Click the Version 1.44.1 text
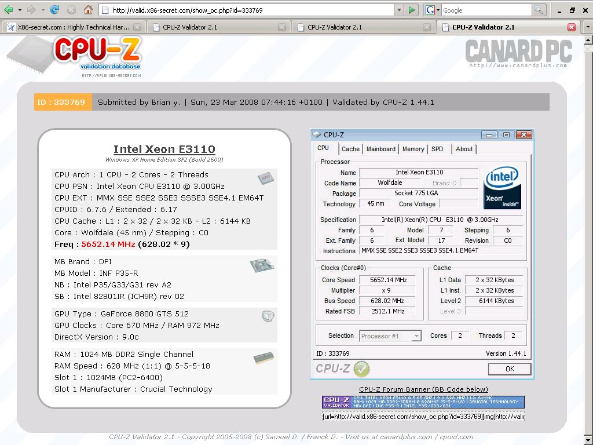 [x=506, y=353]
